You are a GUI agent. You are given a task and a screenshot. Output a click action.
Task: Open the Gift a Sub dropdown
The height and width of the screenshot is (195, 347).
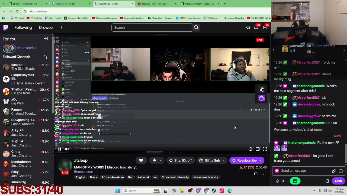tap(212, 160)
